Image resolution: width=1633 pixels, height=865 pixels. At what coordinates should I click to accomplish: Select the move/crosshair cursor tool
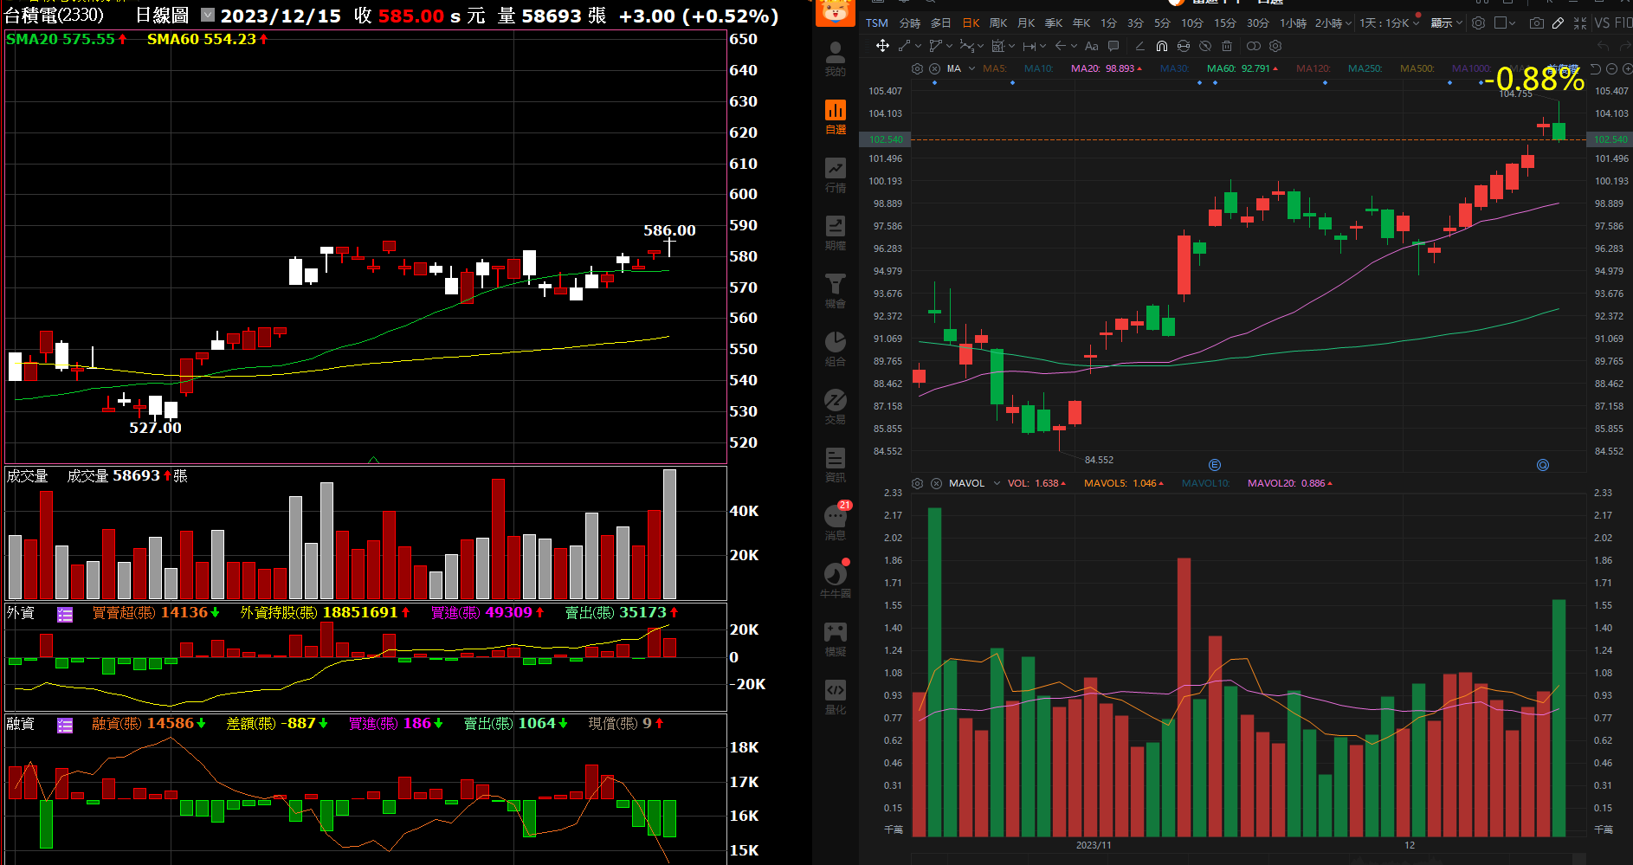point(882,46)
